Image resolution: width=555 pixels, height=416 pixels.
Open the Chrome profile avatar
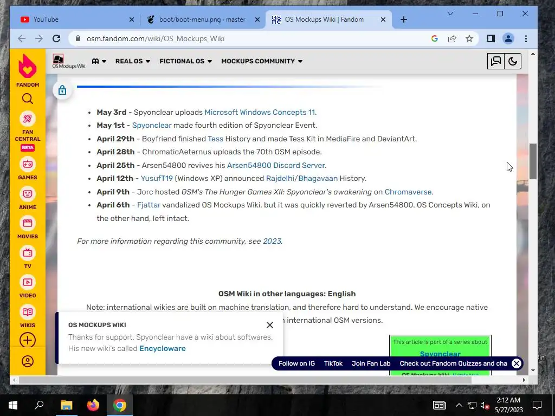click(508, 38)
